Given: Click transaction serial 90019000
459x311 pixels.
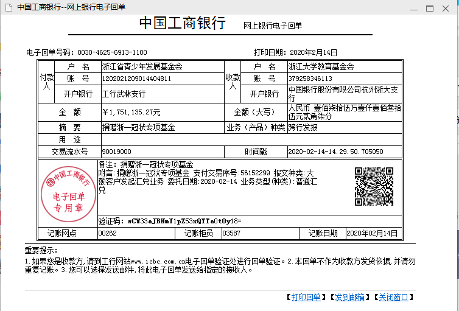Looking at the screenshot, I should click(116, 152).
